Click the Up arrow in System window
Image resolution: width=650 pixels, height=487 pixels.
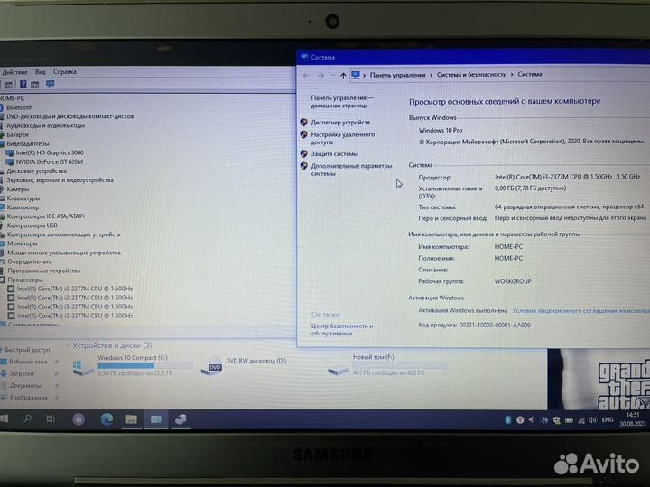(343, 76)
